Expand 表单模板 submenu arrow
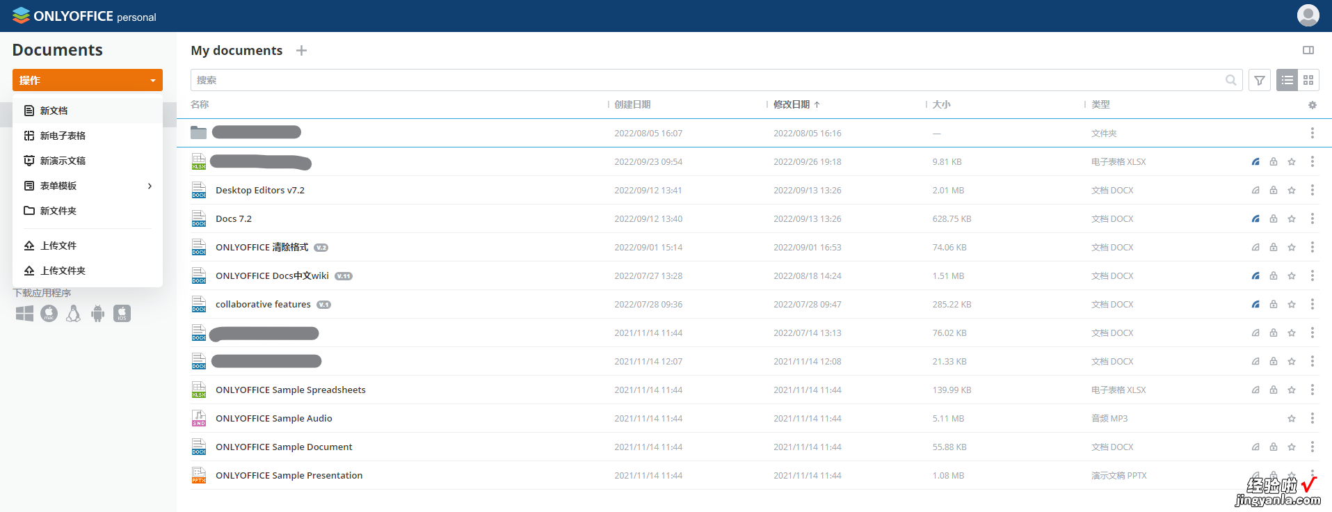Screen dimensions: 1332x512 click(150, 186)
